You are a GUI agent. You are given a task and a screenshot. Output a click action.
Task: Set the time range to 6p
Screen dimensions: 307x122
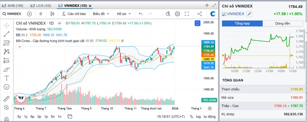(x=32, y=117)
